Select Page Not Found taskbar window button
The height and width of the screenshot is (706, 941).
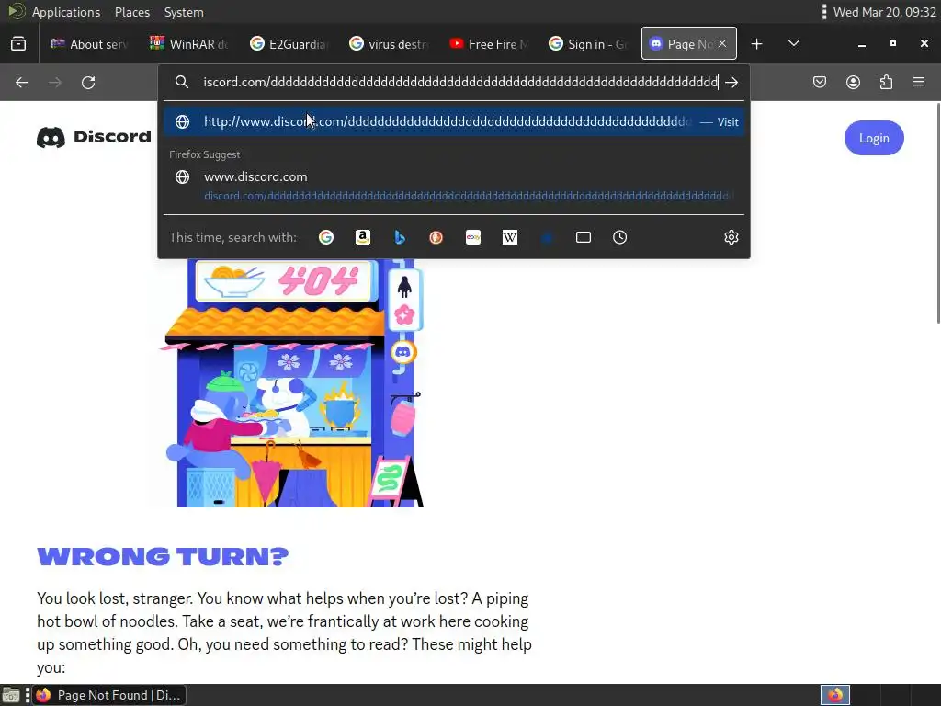[108, 695]
